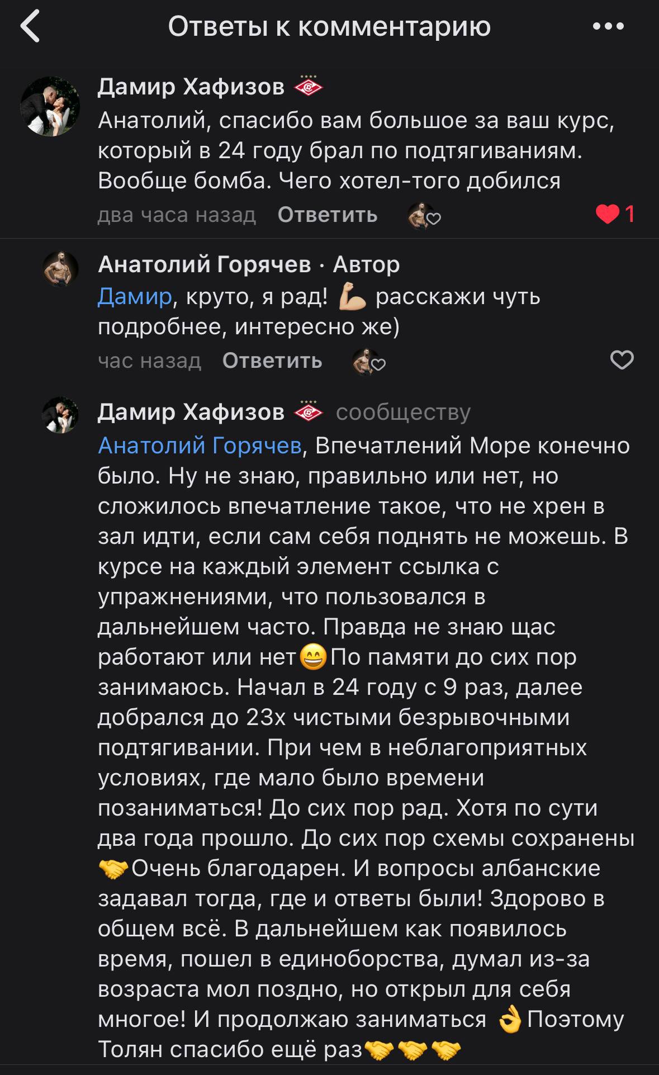Image resolution: width=659 pixels, height=1075 pixels.
Task: Click the Spartak badge beside Дамир Хафизов
Action: pos(307,87)
